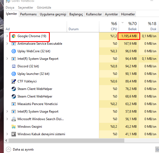Click the Microsoft Windows Search icon
159x153 pixels.
(14, 119)
